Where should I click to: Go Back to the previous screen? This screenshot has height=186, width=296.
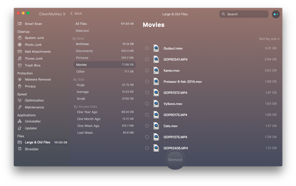click(76, 14)
